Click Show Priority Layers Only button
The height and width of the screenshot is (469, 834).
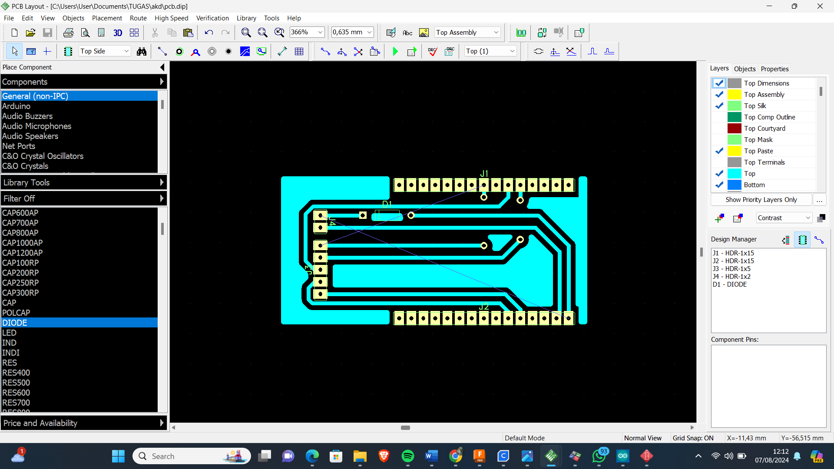(761, 200)
